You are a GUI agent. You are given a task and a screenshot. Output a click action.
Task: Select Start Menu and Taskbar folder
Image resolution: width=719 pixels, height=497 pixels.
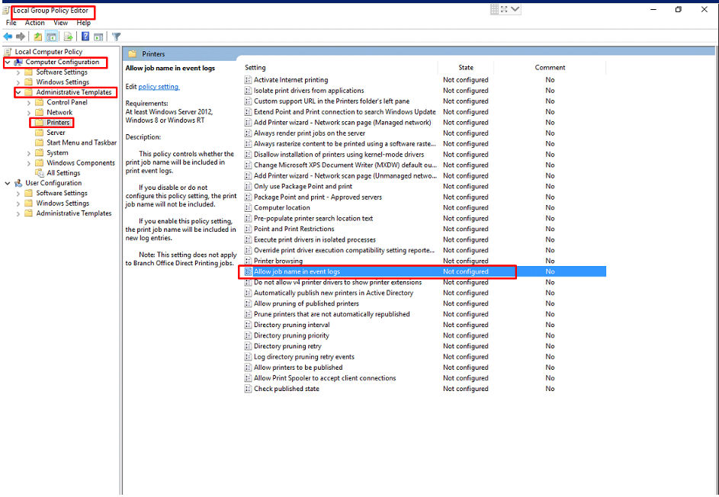pos(81,143)
